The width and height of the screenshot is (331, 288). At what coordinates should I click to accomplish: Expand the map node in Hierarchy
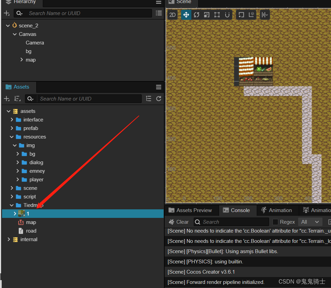22,60
